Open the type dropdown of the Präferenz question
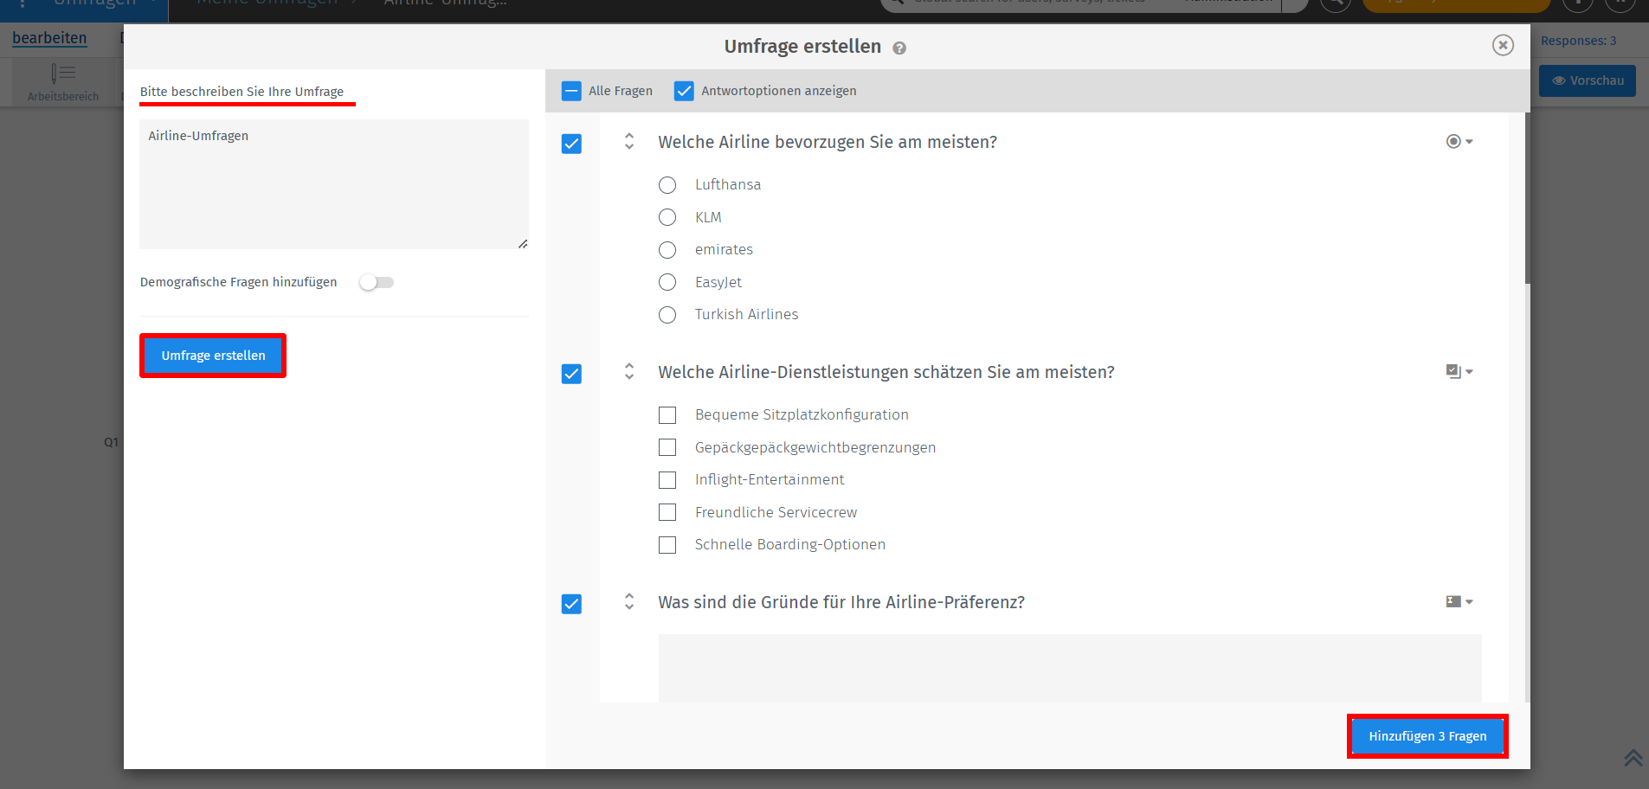Image resolution: width=1649 pixels, height=789 pixels. tap(1469, 600)
